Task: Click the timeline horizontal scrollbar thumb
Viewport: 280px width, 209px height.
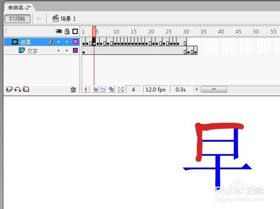Action: pos(214,89)
